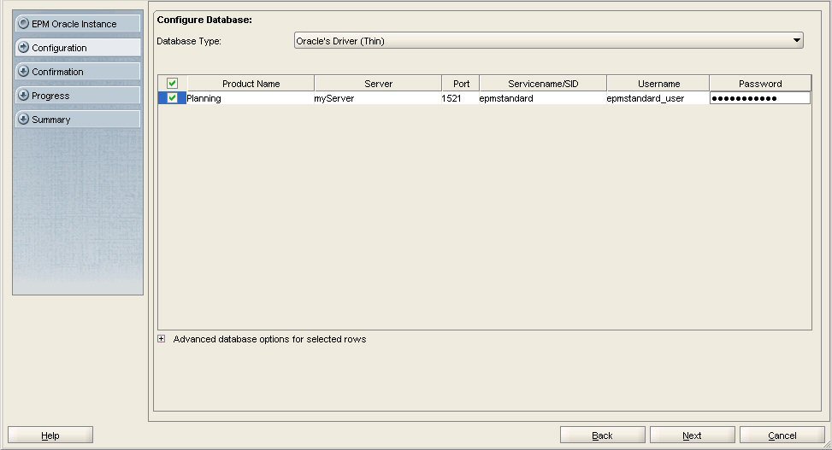Image resolution: width=832 pixels, height=450 pixels.
Task: Click the Configuration step arrow icon
Action: [x=23, y=47]
